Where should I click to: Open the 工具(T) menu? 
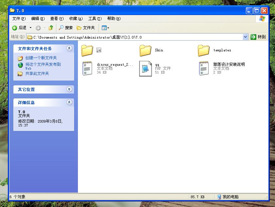point(95,19)
